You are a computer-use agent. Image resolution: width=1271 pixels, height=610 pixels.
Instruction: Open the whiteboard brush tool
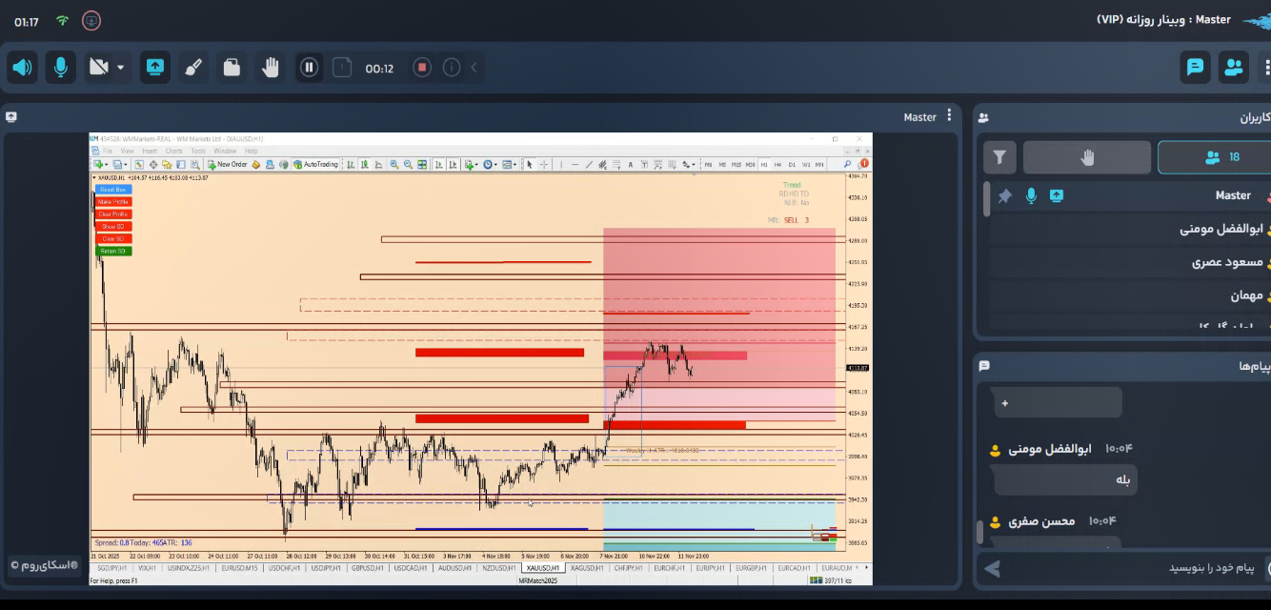[193, 68]
